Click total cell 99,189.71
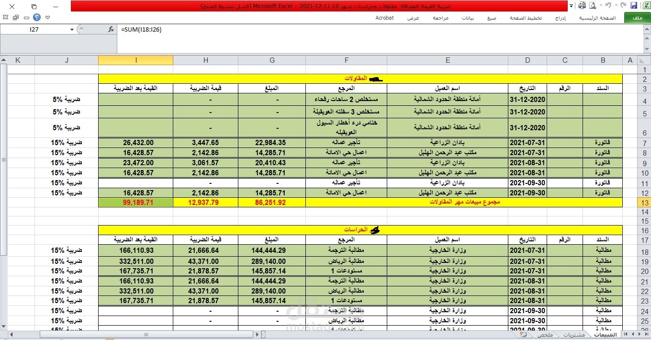This screenshot has height=340, width=651. coord(136,203)
